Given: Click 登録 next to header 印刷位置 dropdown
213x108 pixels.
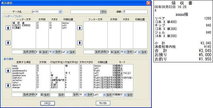Looking at the screenshot, I should click(72, 52).
